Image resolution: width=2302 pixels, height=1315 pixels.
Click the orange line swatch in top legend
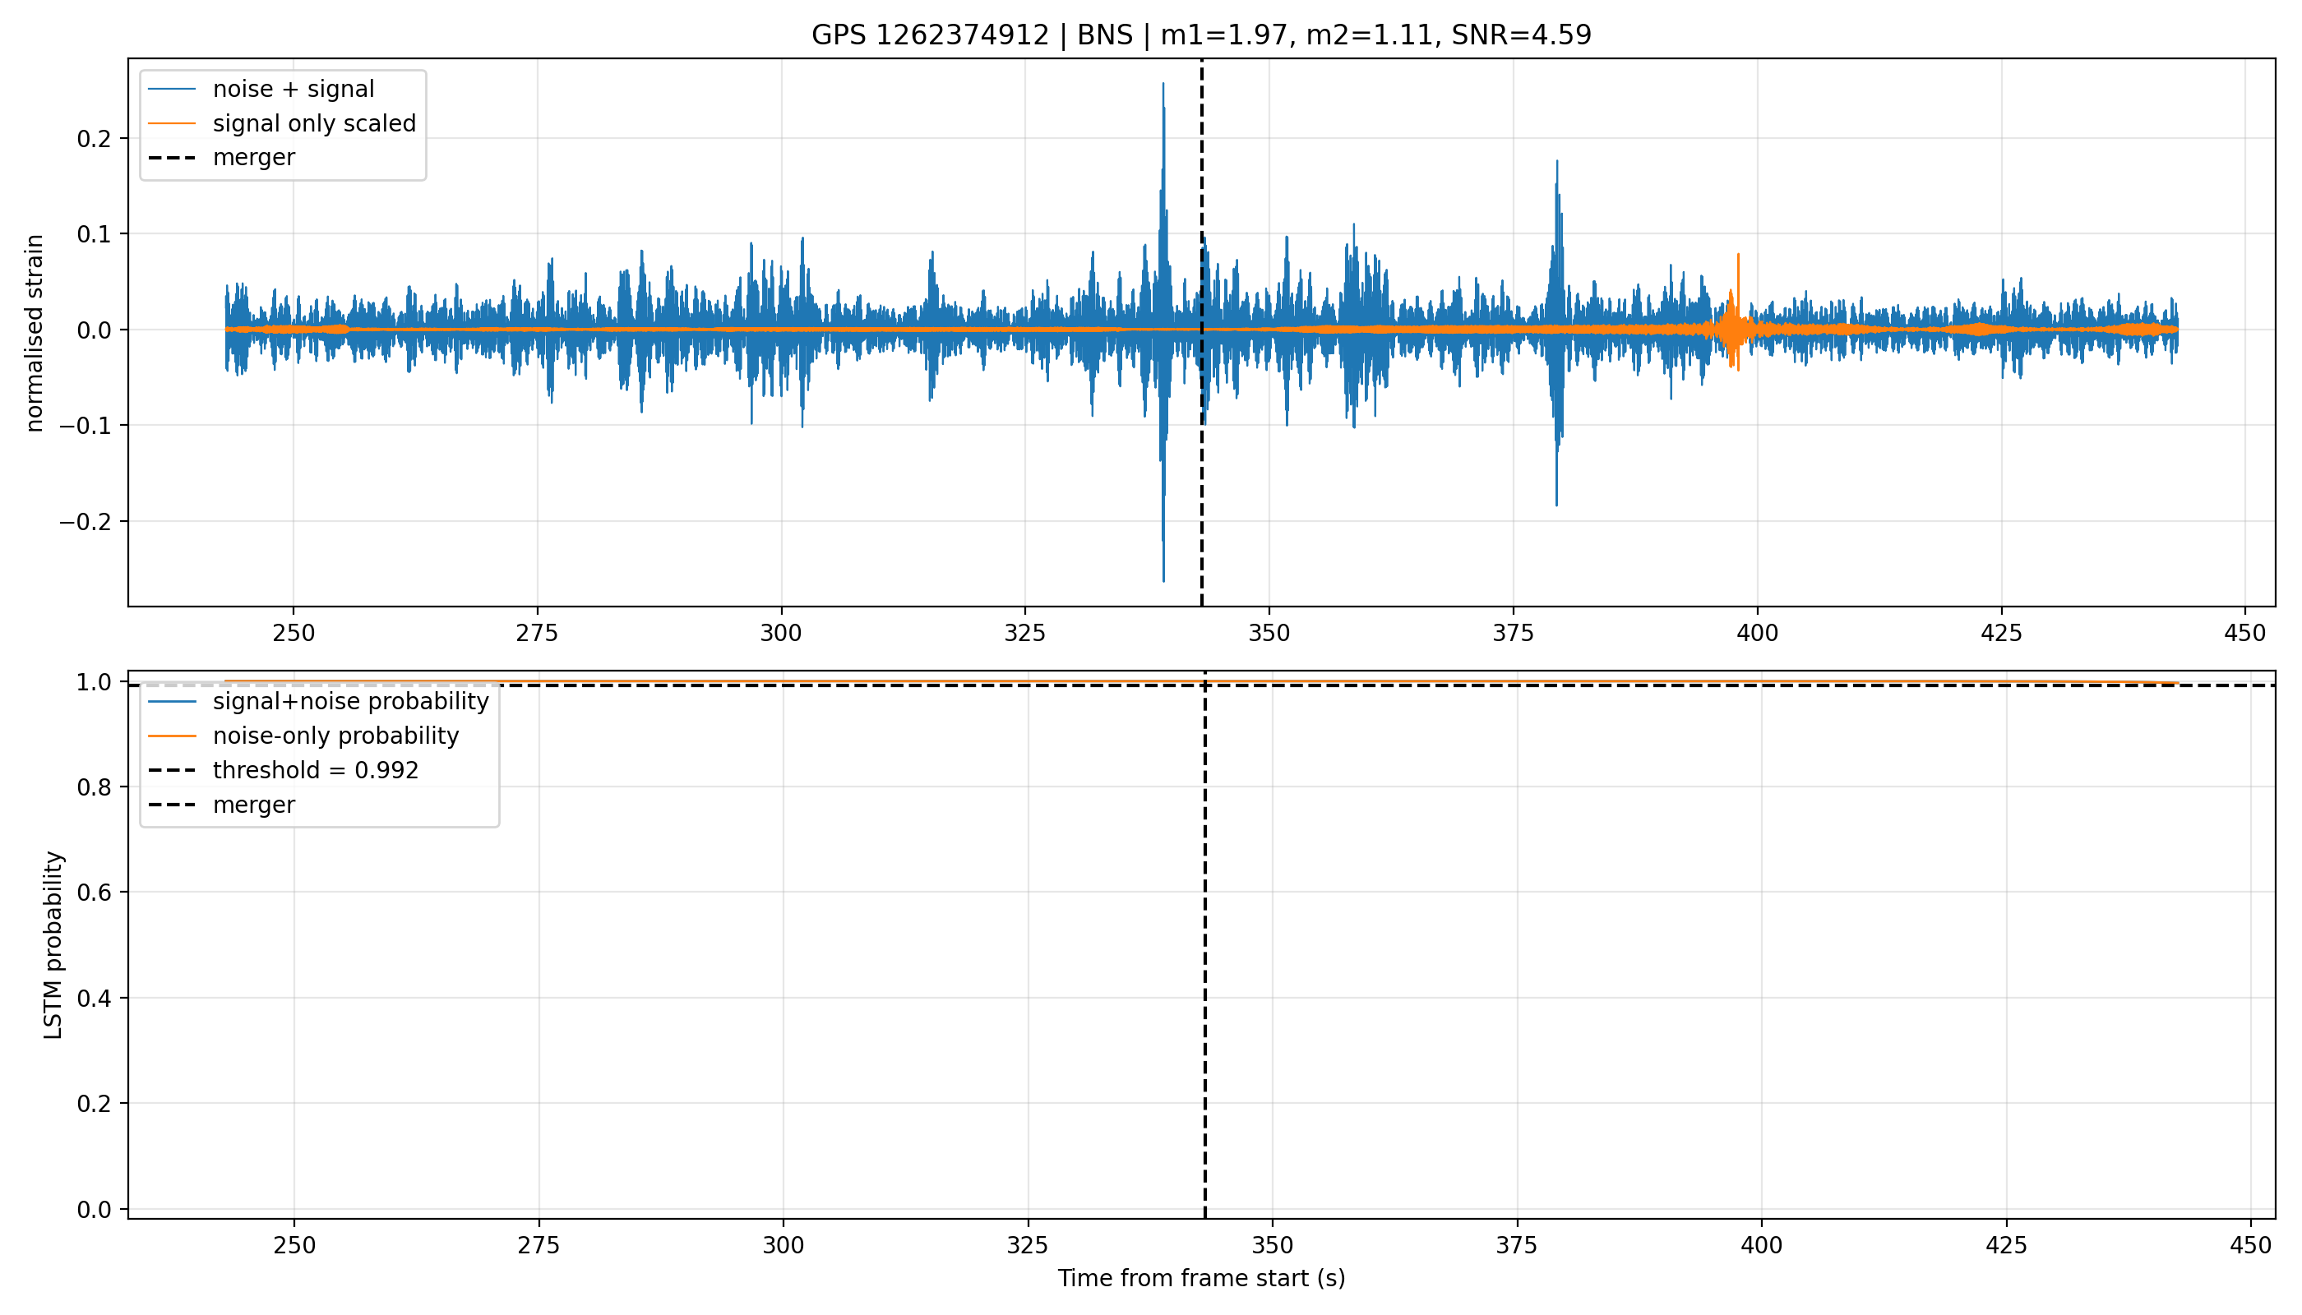[172, 124]
